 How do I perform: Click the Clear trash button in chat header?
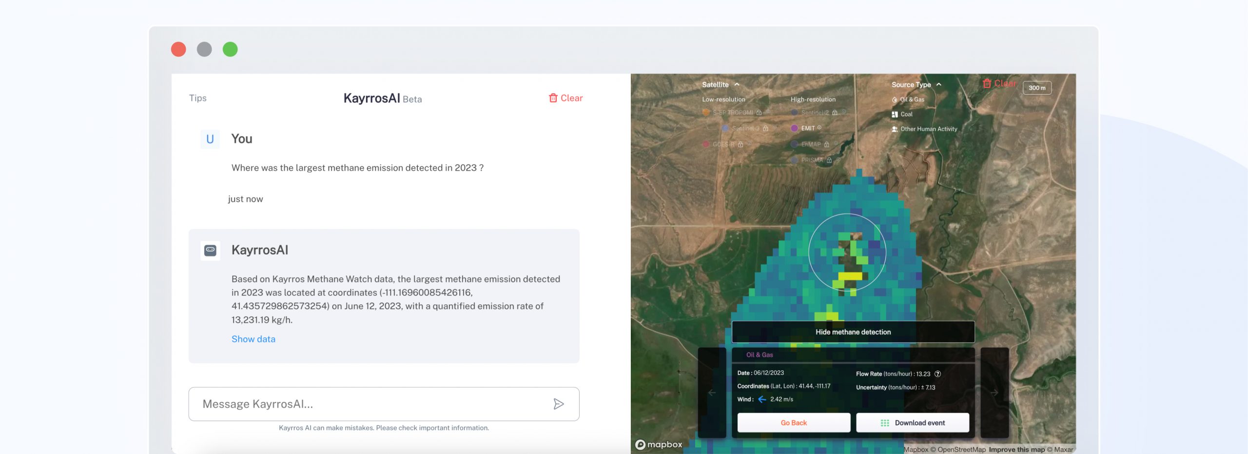(565, 98)
